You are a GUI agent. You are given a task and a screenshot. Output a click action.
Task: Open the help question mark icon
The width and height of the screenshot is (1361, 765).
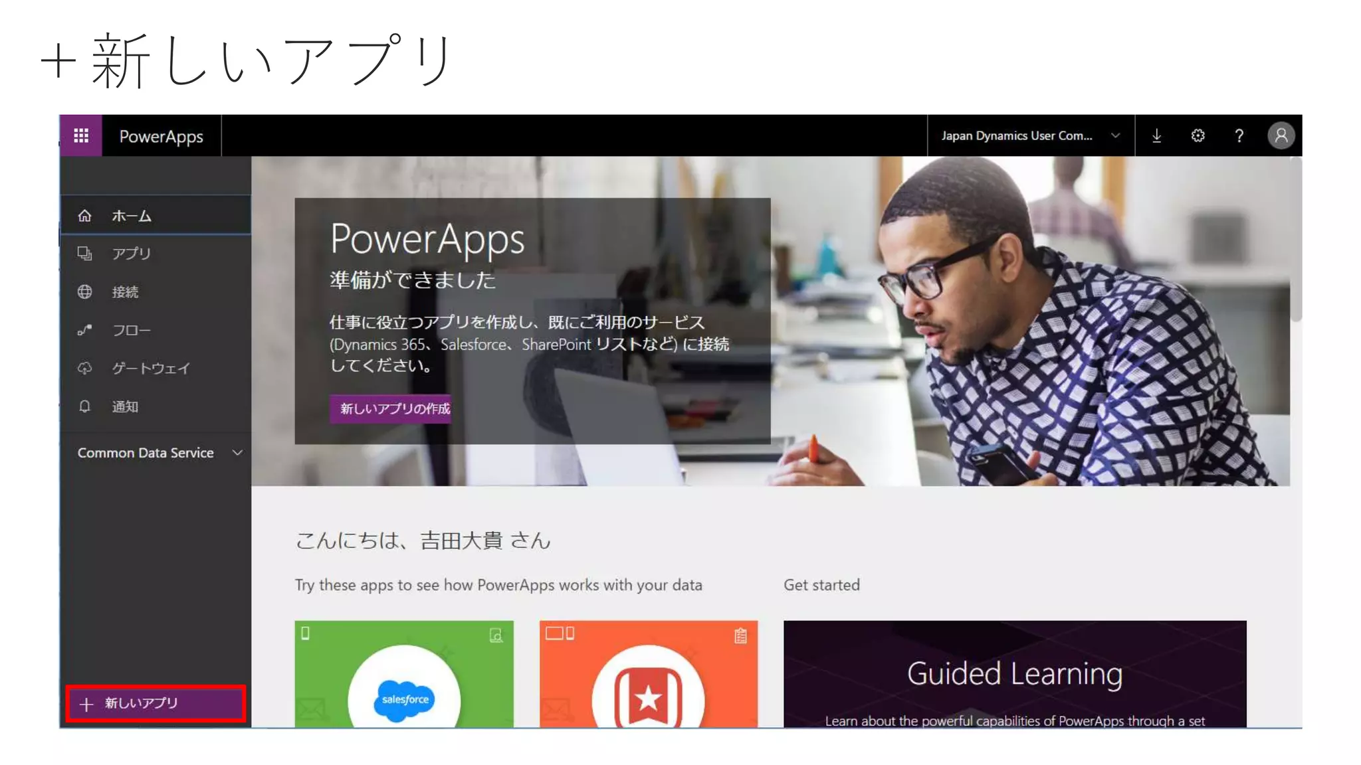(x=1239, y=135)
